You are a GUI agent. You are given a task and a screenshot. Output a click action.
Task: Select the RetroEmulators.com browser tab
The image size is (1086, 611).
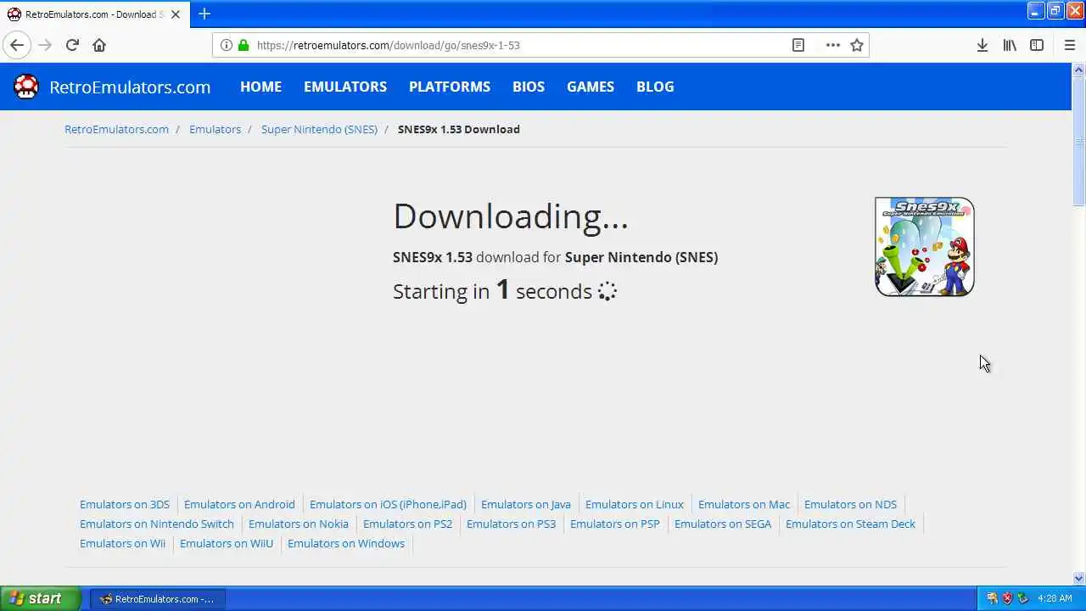click(x=93, y=14)
